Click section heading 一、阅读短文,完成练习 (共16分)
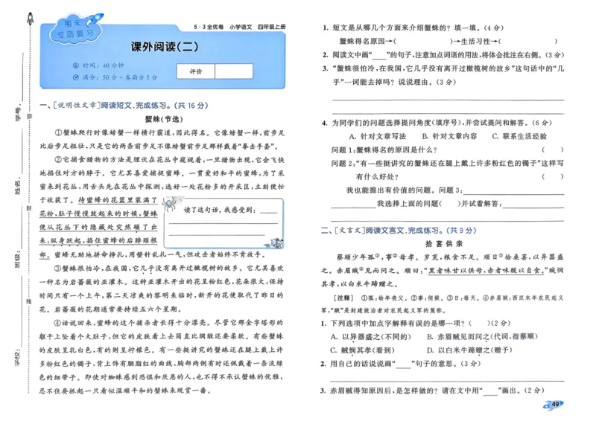This screenshot has width=596, height=421. pos(124,105)
